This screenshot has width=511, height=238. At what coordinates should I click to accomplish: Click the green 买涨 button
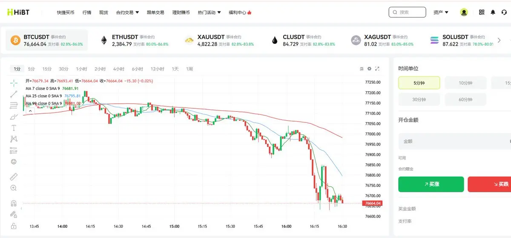[x=431, y=184]
